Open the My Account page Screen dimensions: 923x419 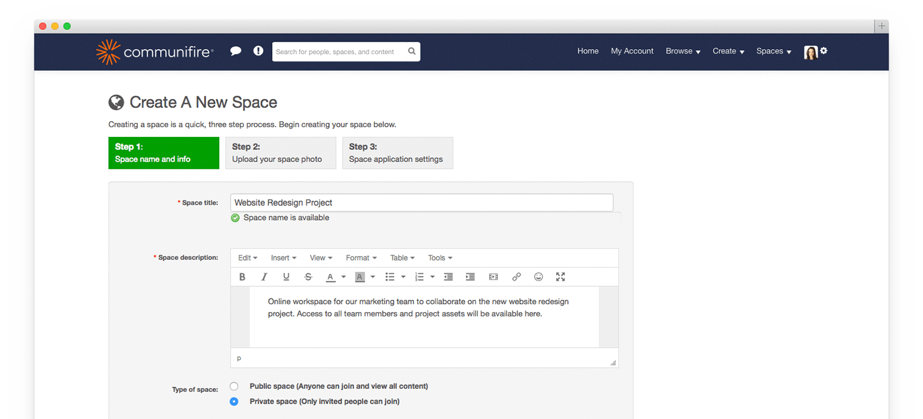(632, 51)
